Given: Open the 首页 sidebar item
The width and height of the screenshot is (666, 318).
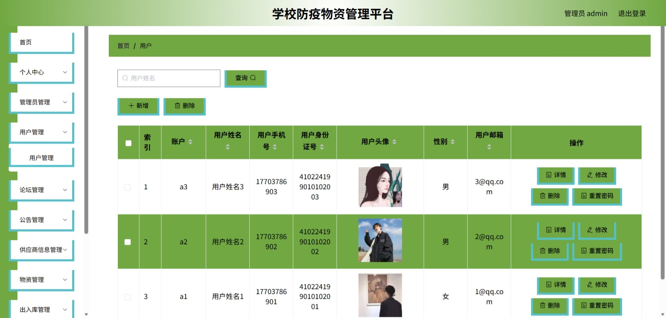Looking at the screenshot, I should (x=41, y=42).
